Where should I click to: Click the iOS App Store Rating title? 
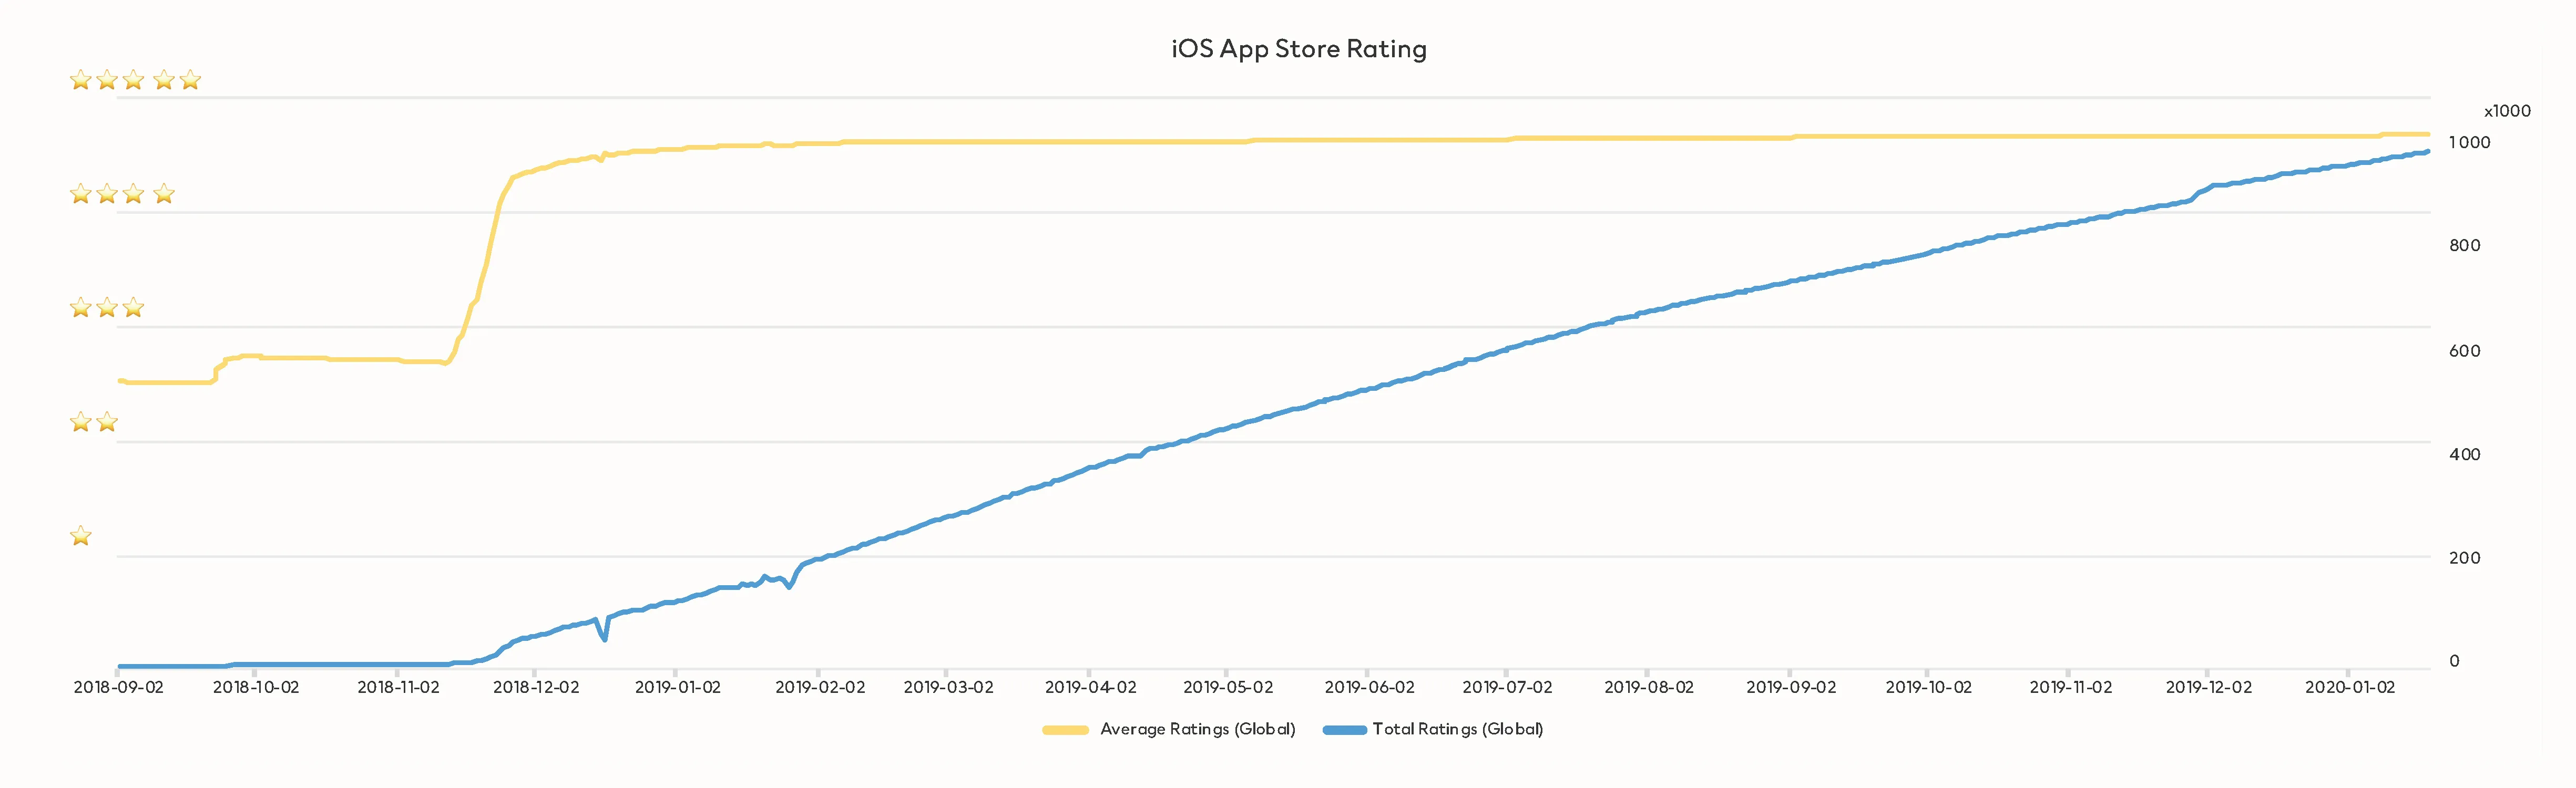click(x=1298, y=49)
